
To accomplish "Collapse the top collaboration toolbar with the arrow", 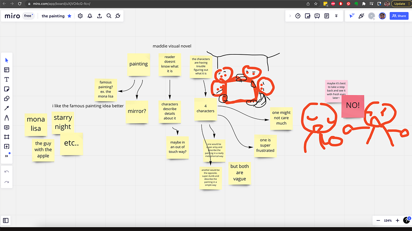I will pos(290,16).
